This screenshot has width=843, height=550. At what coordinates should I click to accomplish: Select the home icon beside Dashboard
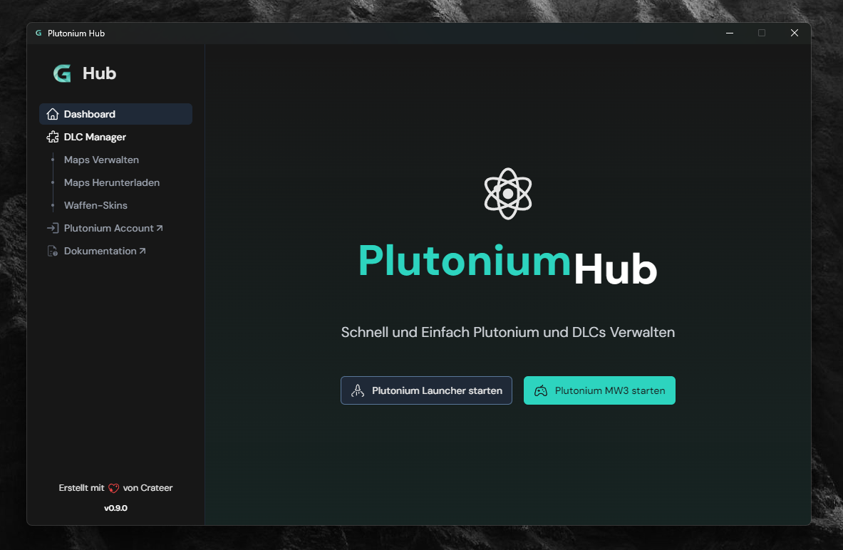53,114
